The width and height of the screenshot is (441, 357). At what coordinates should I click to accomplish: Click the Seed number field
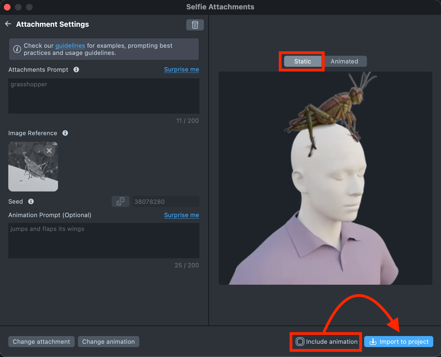pyautogui.click(x=166, y=202)
